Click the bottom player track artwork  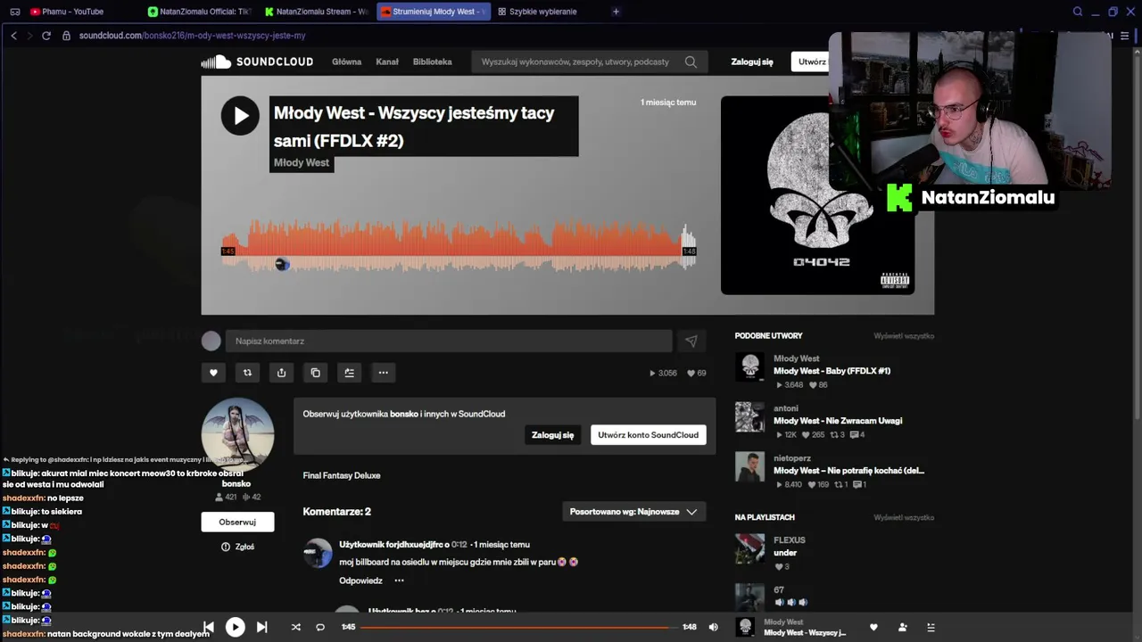point(745,627)
